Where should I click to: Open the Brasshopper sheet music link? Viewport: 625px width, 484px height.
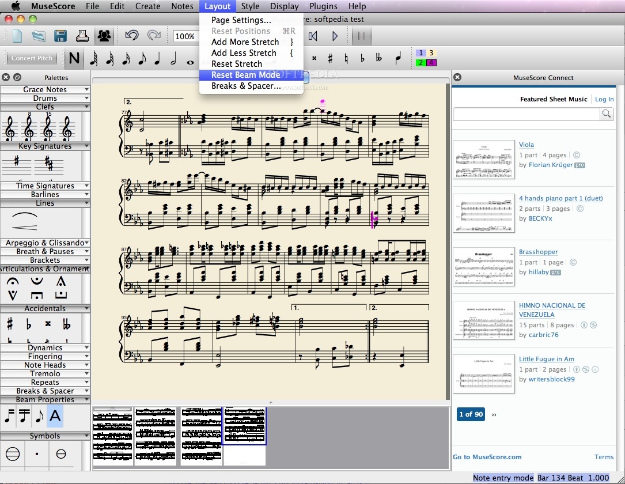click(x=538, y=252)
